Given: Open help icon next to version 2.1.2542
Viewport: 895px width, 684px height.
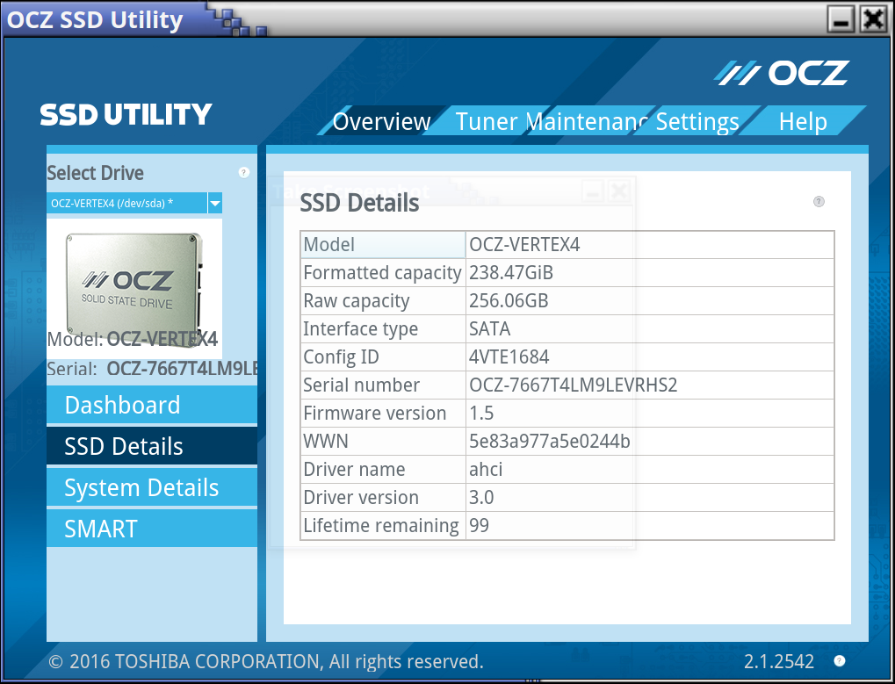Looking at the screenshot, I should pos(839,660).
